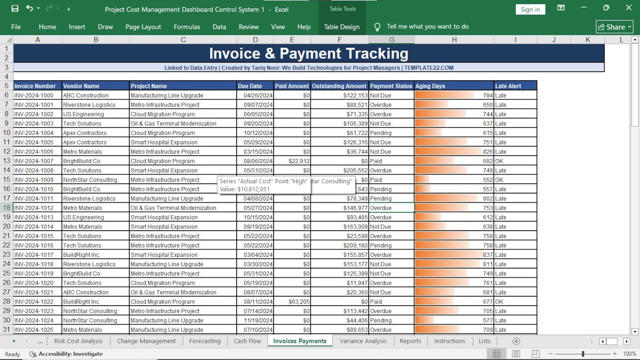Viewport: 640px width, 360px height.
Task: Switch to Lists sheet tab
Action: click(484, 341)
